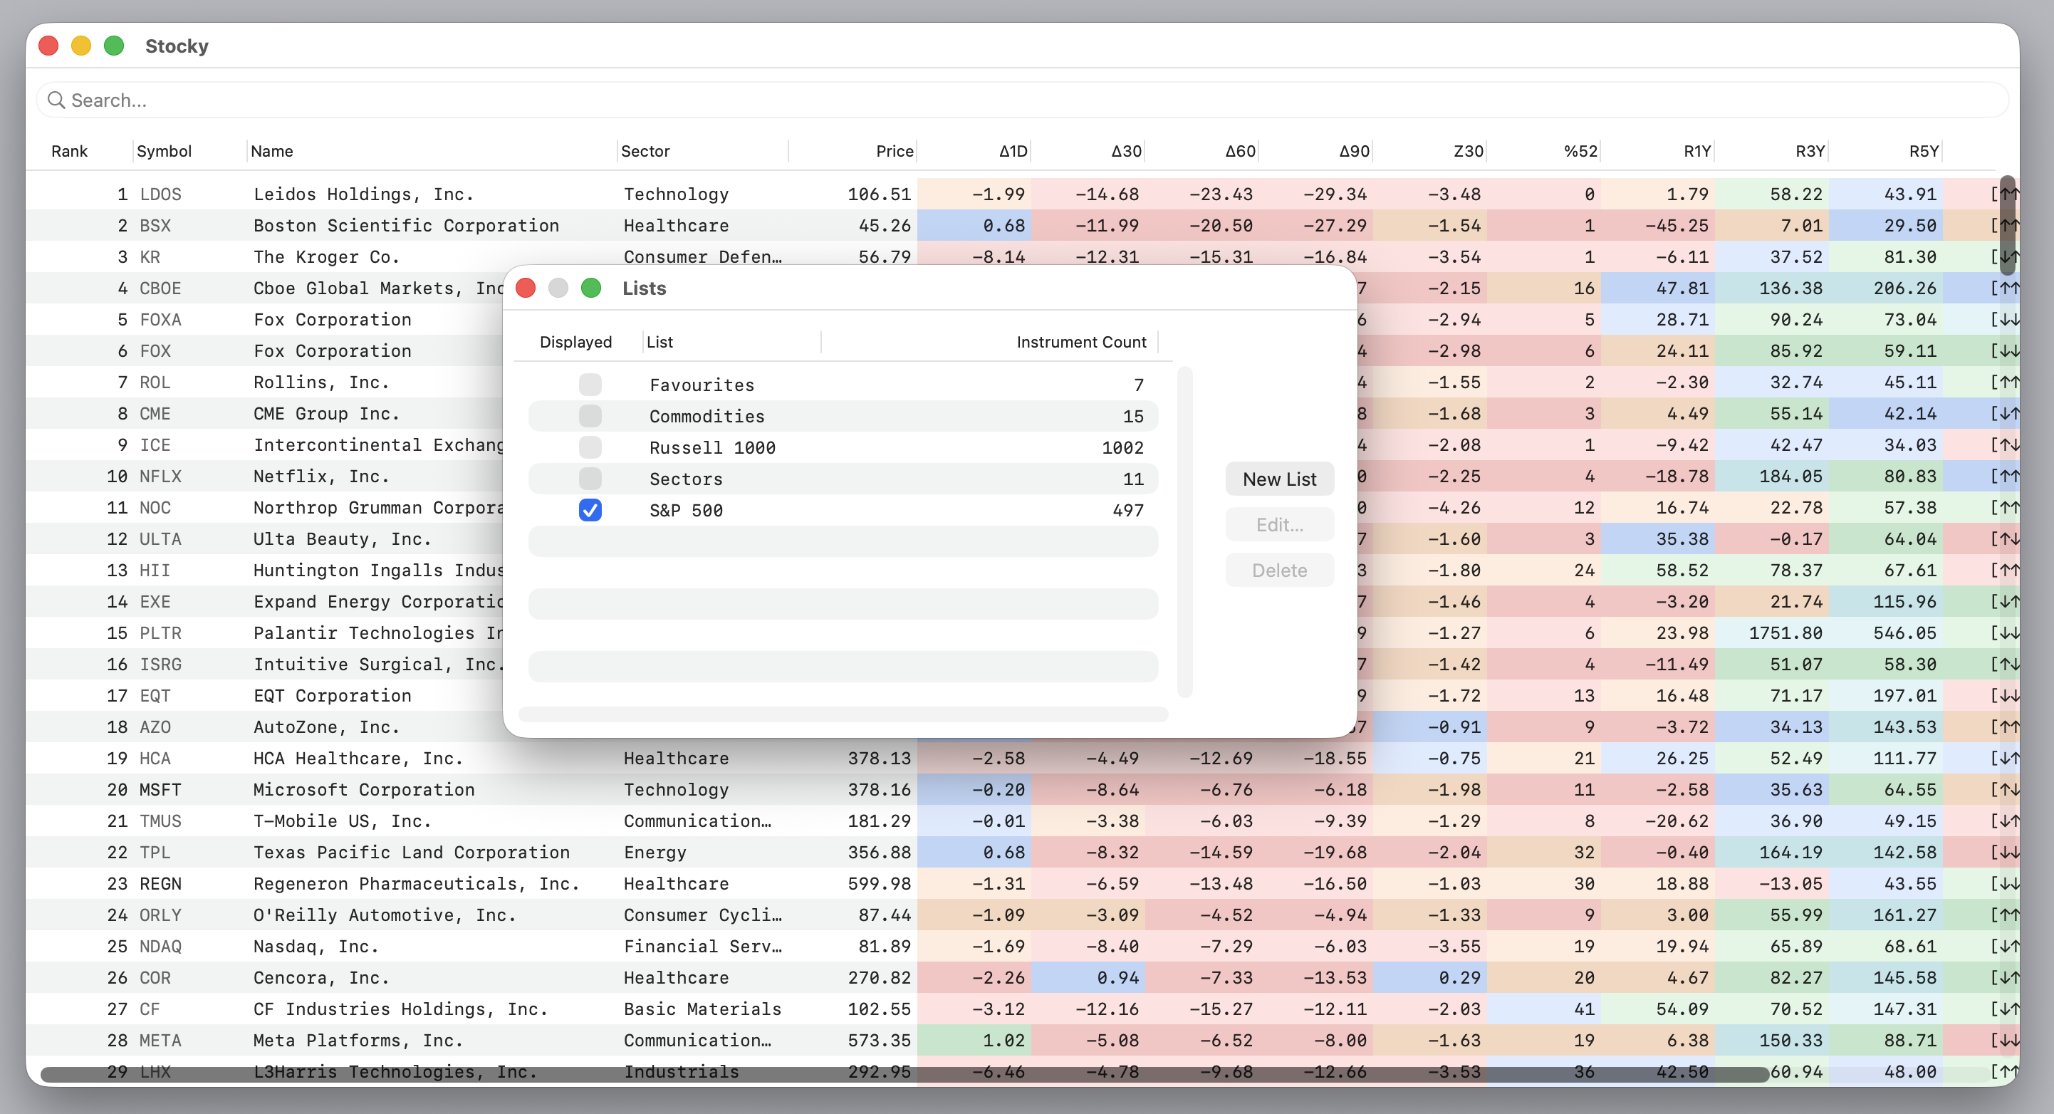The image size is (2054, 1114).
Task: Click List column header in Lists dialog
Action: click(660, 341)
